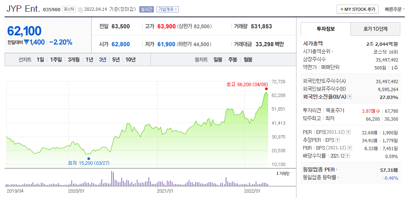Click the 배당수익률 value 0.59%

pyautogui.click(x=392, y=156)
